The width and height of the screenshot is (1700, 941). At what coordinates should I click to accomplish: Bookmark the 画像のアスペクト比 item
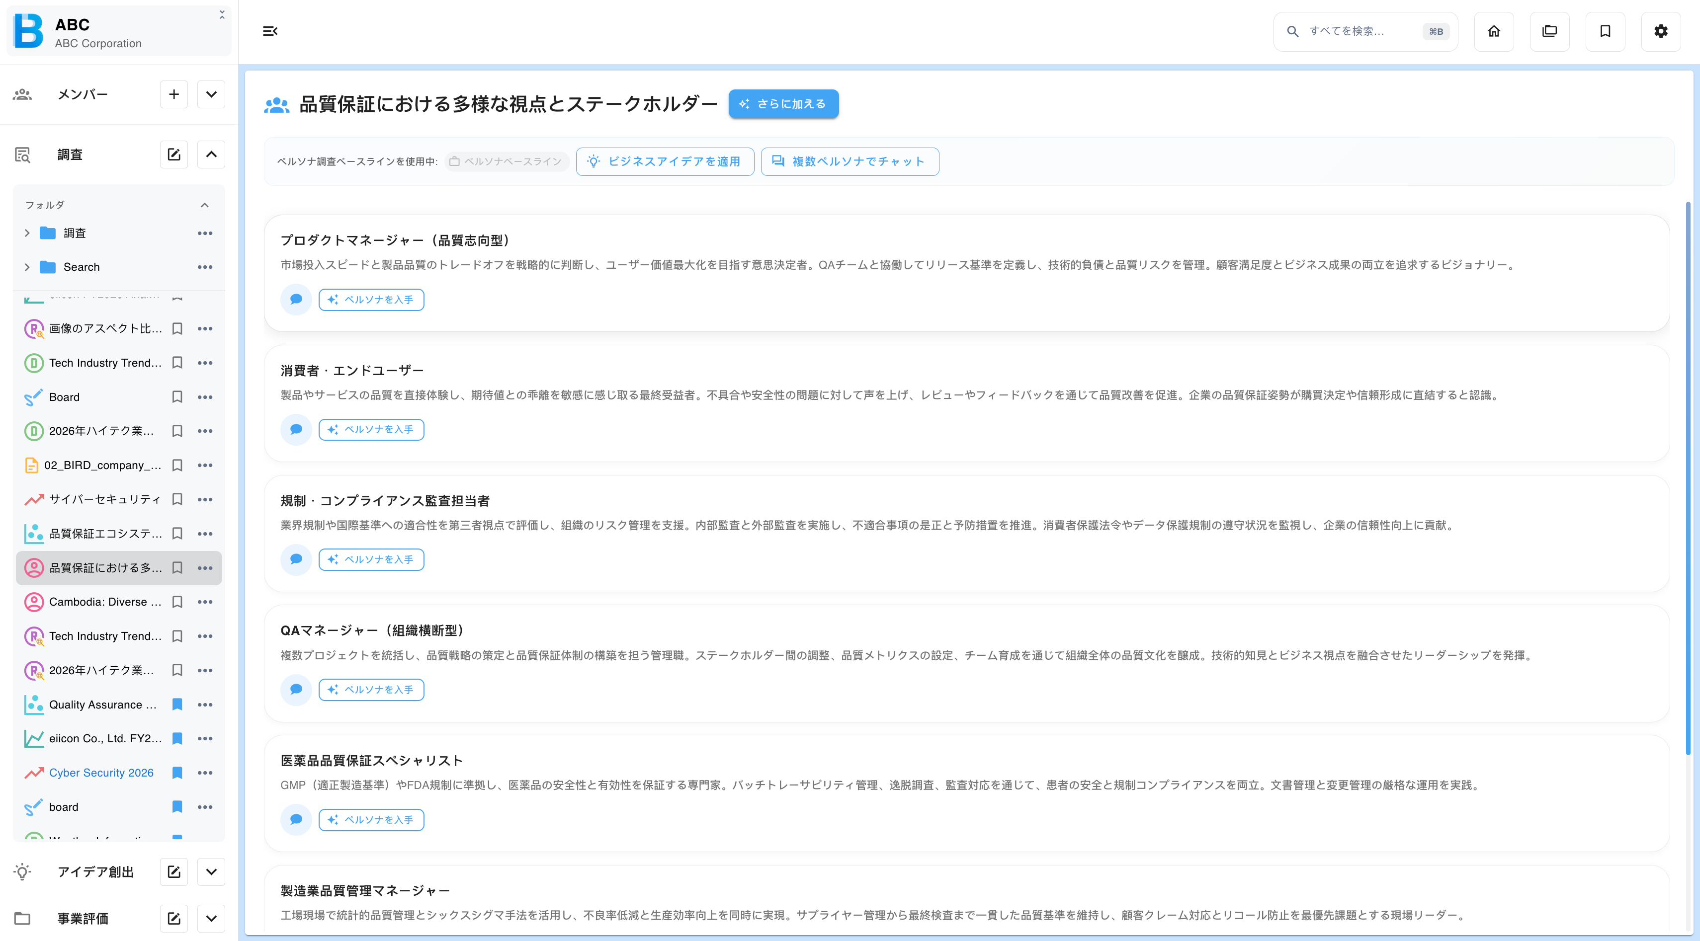coord(177,328)
